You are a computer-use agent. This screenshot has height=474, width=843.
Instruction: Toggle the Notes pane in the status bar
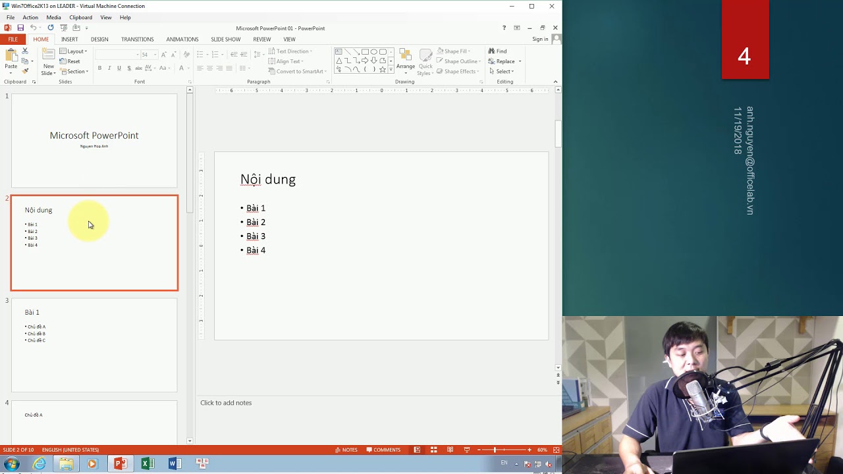tap(346, 450)
